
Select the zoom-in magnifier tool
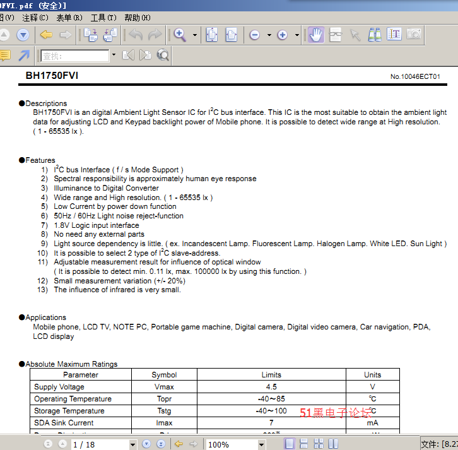pos(180,35)
